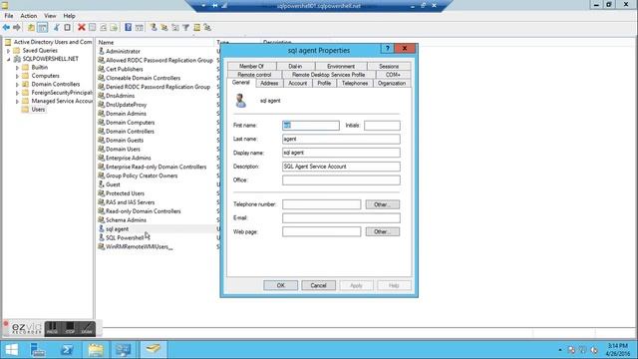
Task: Click OK in sql agent Properties
Action: (280, 285)
